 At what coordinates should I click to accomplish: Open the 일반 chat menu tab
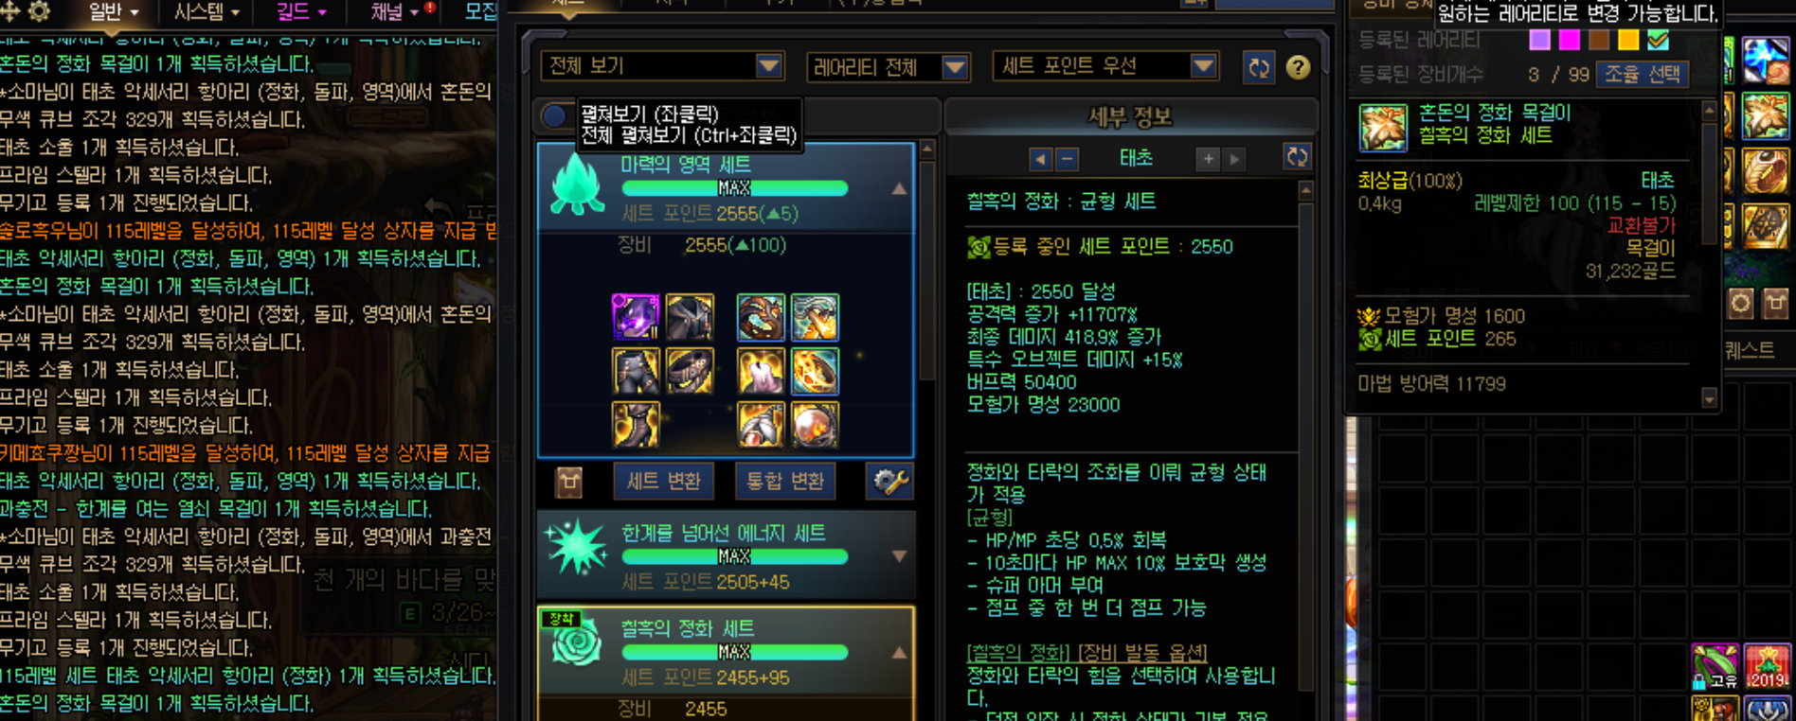[x=114, y=11]
